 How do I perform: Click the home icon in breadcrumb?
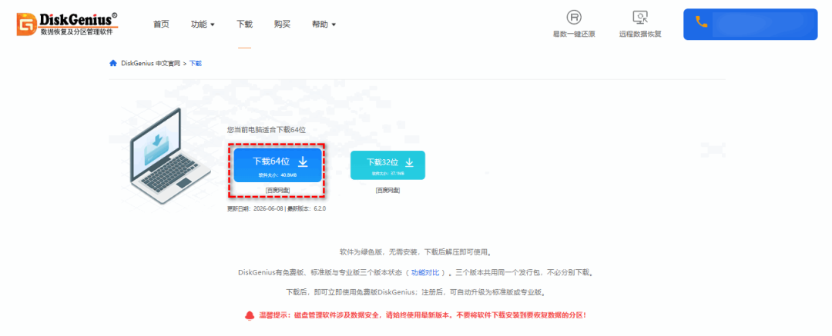(x=113, y=63)
